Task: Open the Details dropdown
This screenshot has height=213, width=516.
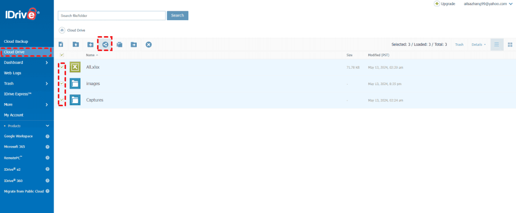Action: click(x=478, y=44)
